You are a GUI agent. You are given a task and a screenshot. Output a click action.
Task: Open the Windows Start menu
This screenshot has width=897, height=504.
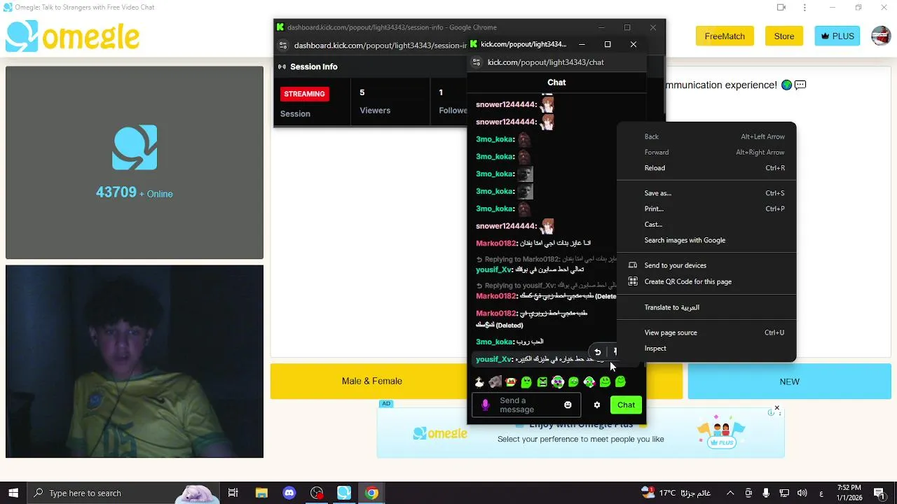13,493
